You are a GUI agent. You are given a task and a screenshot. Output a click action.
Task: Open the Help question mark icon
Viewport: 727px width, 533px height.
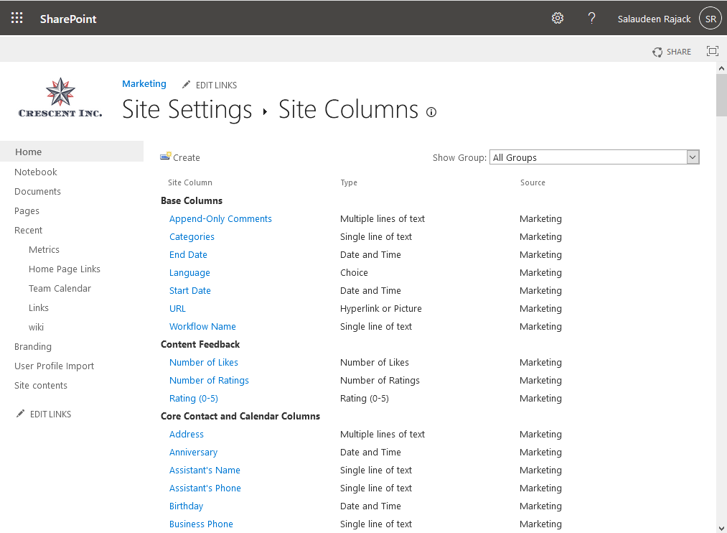pyautogui.click(x=591, y=18)
